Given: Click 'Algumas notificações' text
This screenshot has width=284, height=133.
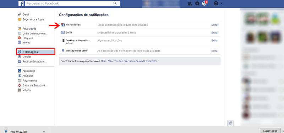Looking at the screenshot, I should tap(110, 41).
